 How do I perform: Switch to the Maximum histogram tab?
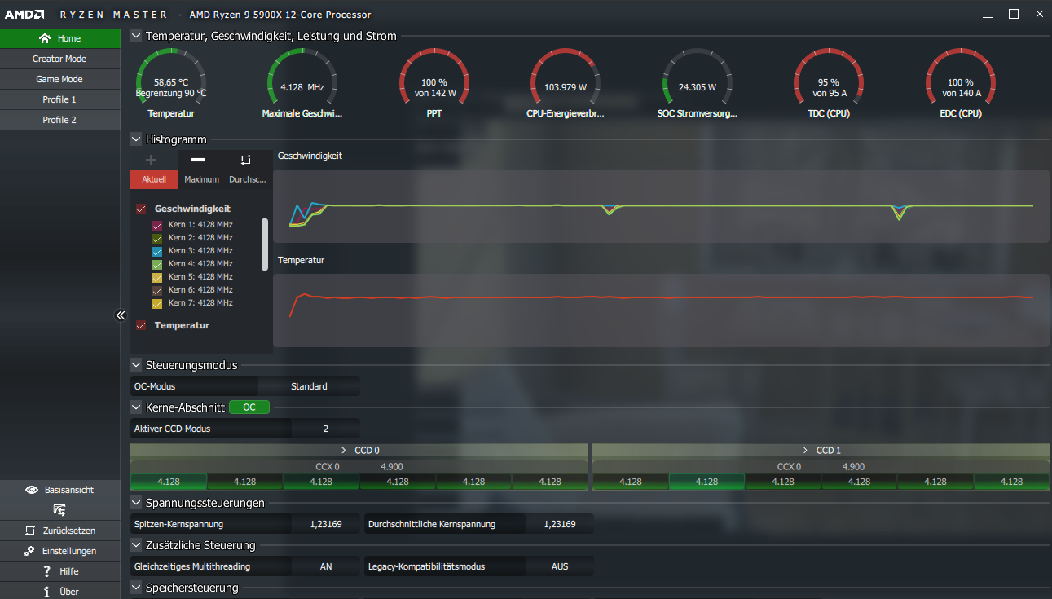point(201,179)
